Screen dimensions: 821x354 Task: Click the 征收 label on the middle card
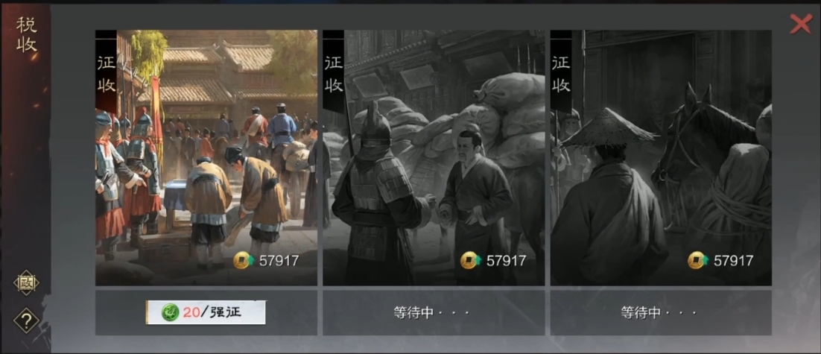(334, 73)
